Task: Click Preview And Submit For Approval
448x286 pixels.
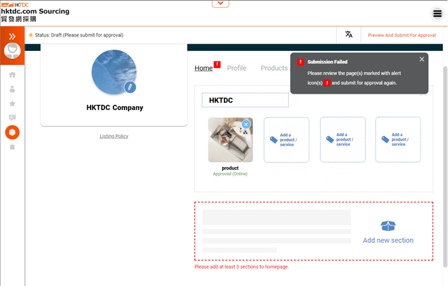Action: 402,35
